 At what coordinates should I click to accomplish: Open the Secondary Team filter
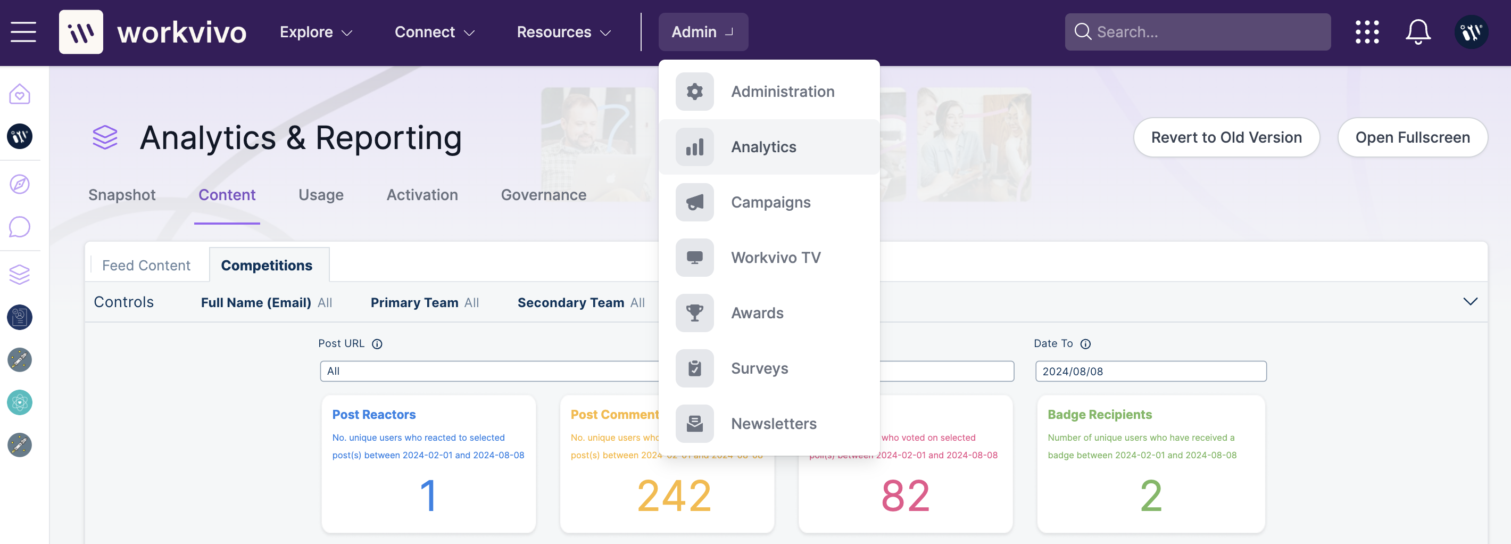(x=580, y=303)
